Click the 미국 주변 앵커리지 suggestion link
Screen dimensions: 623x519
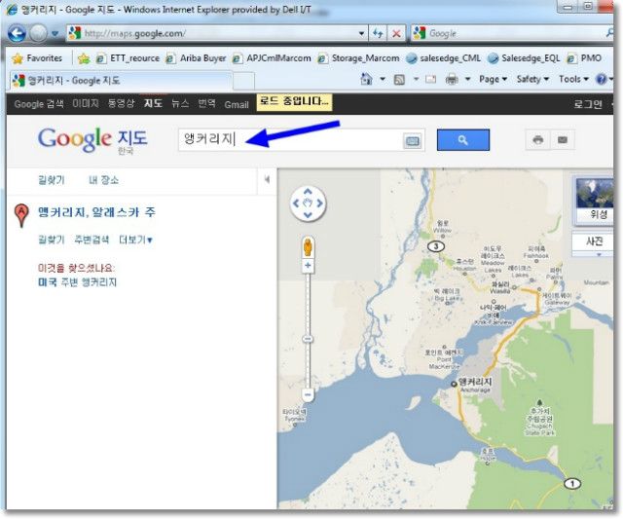click(x=78, y=282)
